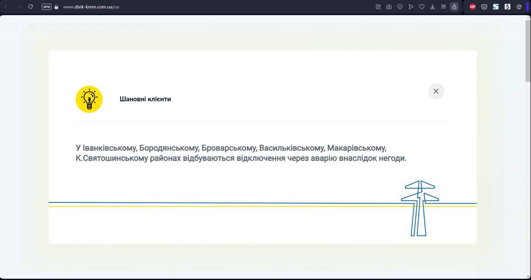This screenshot has width=531, height=280.
Task: Toggle the browser VPN badge
Action: pyautogui.click(x=46, y=7)
